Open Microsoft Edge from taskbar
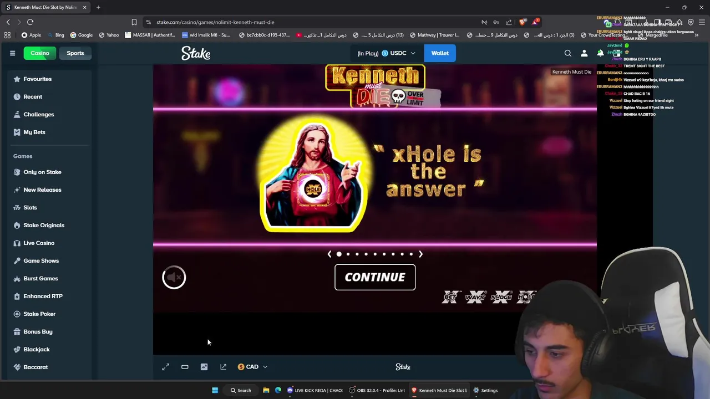 (x=278, y=390)
